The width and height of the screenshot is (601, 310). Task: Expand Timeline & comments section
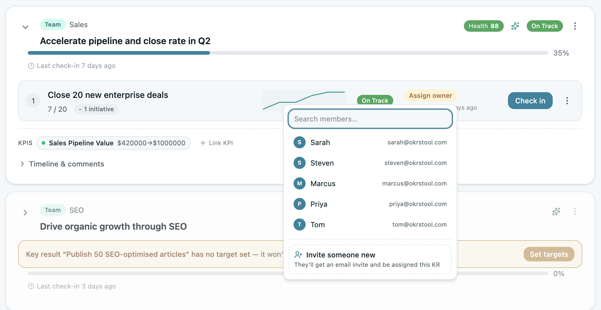click(x=22, y=164)
